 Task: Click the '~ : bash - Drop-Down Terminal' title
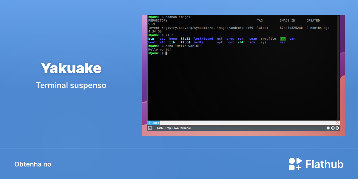point(172,128)
